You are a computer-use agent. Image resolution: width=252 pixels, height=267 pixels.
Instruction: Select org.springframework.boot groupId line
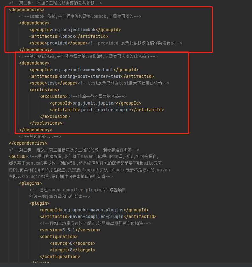(84, 70)
